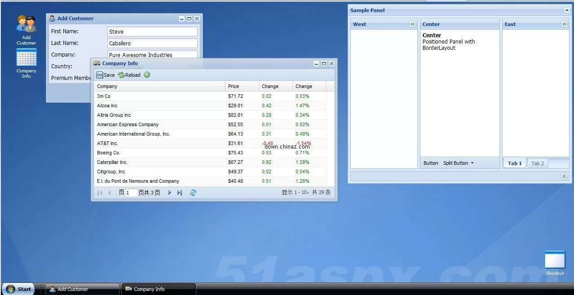Maximize the Add Customer window
The height and width of the screenshot is (295, 574).
(189, 18)
